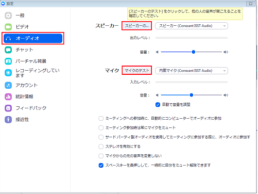Screen dimensions: 258x194
Task: Click the バーチャル背景 person icon
Action: click(8, 61)
